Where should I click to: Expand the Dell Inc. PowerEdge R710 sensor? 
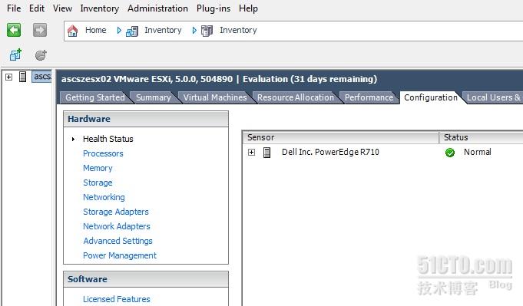point(251,153)
